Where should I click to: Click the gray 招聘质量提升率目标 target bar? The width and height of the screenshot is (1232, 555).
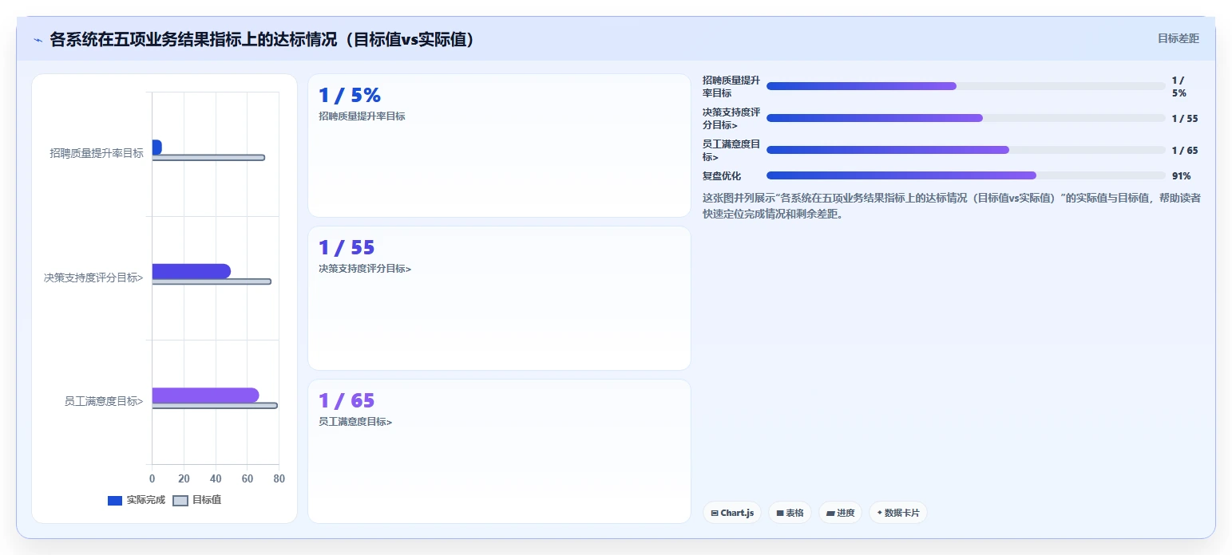(x=208, y=158)
